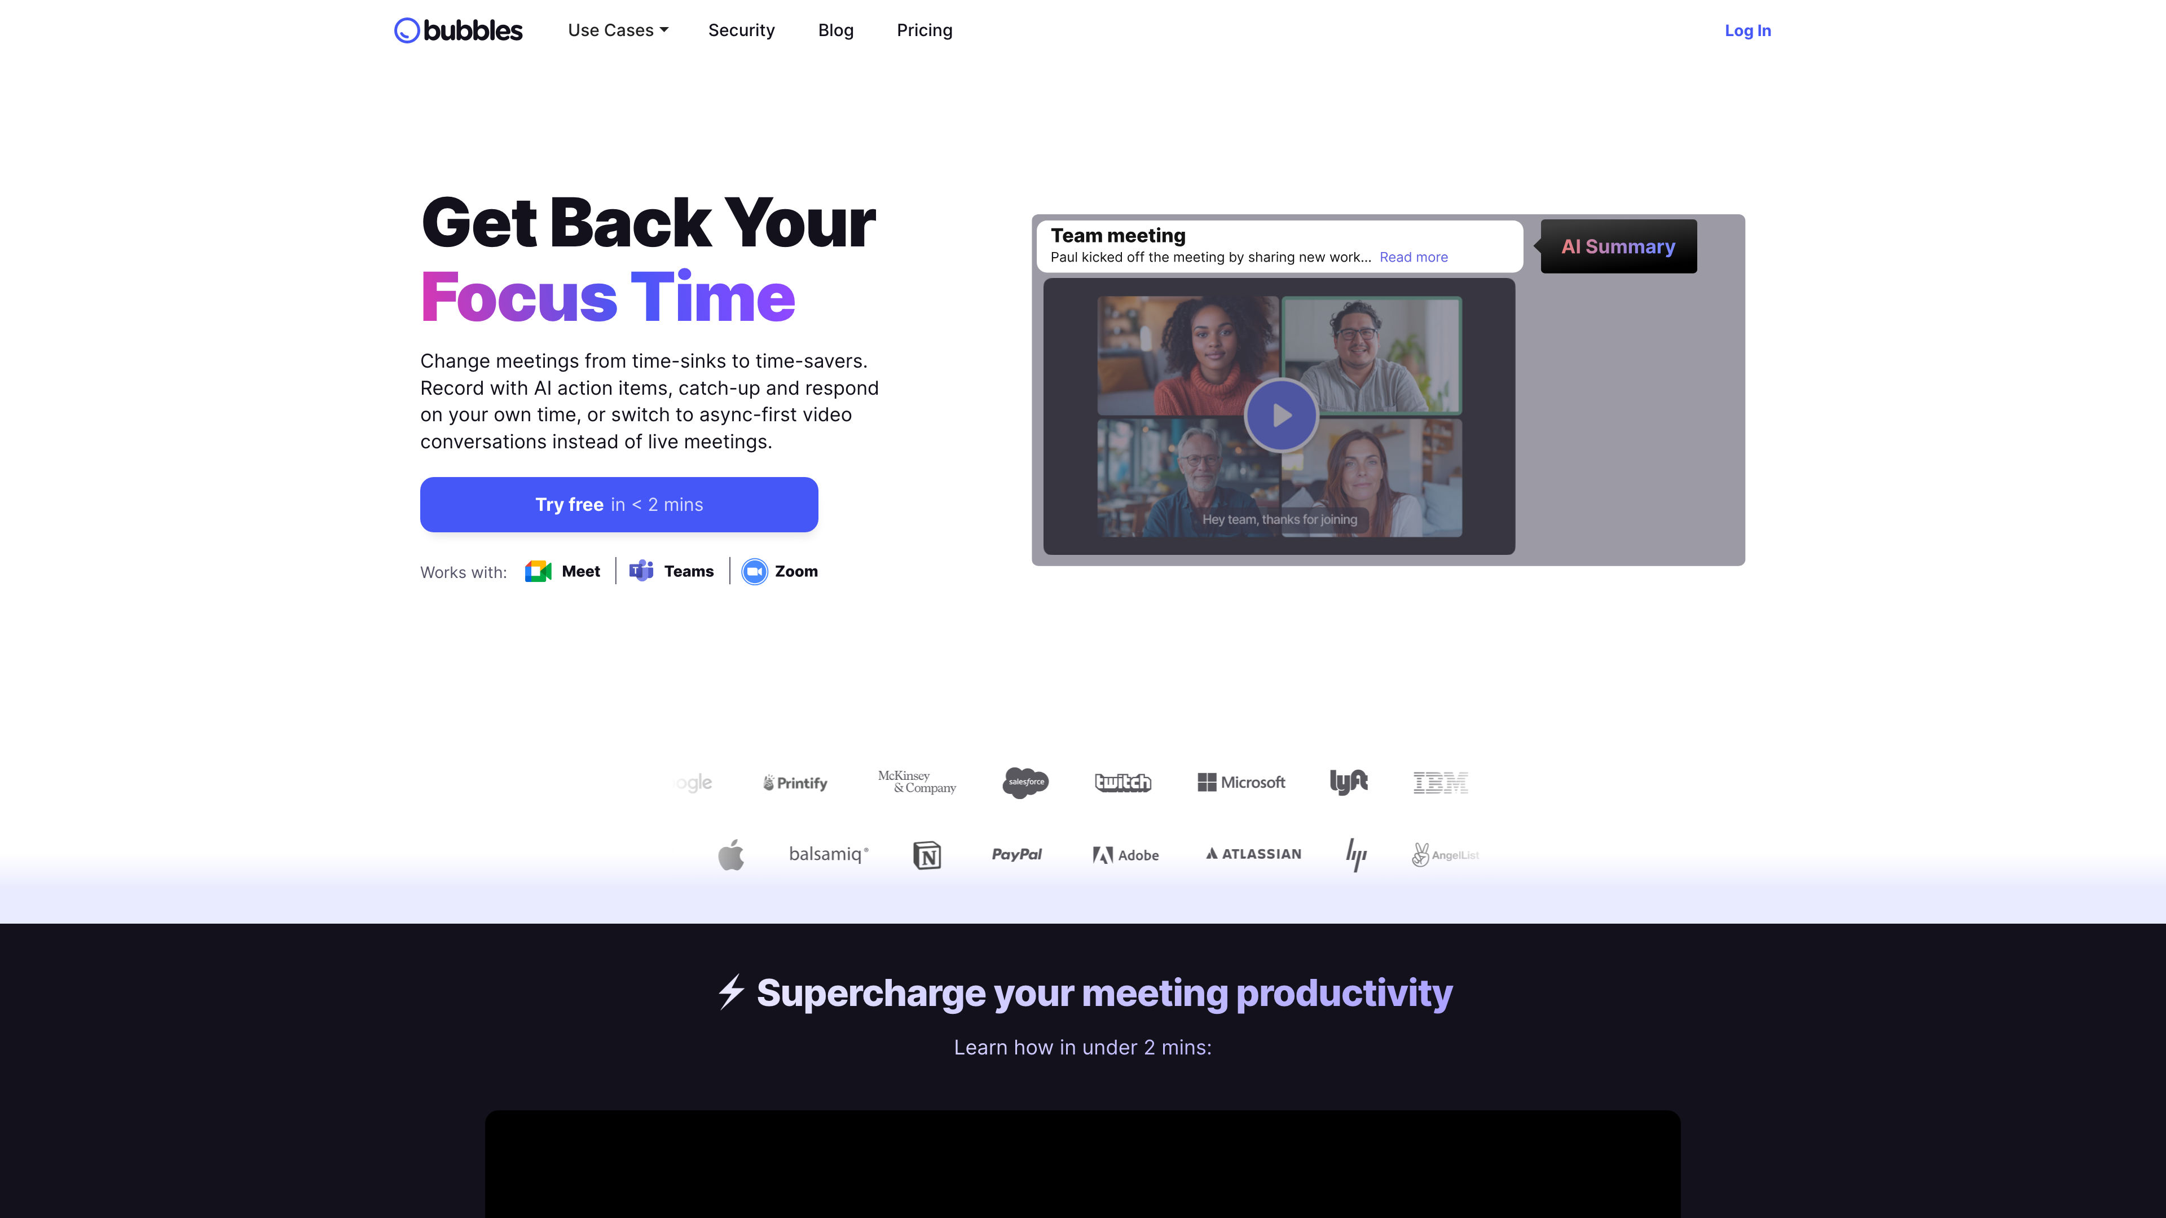Screen dimensions: 2166x1218
Task: Click the PayPal logo
Action: point(1015,854)
